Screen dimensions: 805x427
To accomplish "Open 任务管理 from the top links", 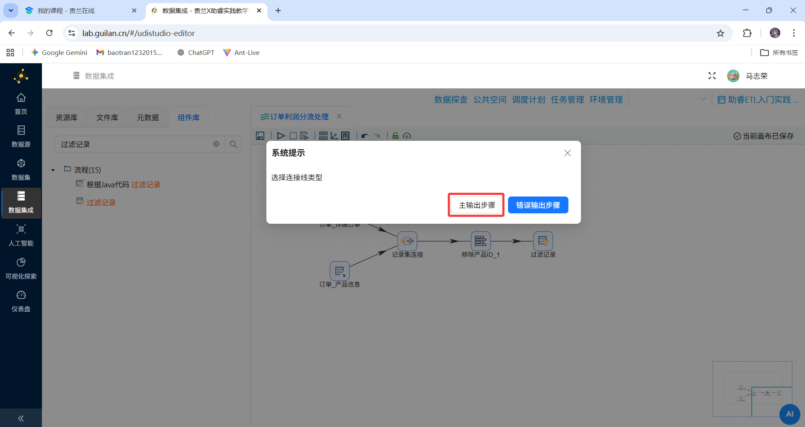I will tap(567, 99).
